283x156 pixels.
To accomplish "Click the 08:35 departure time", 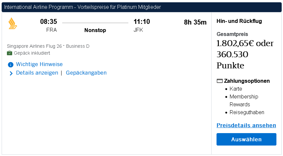I will 49,22.
